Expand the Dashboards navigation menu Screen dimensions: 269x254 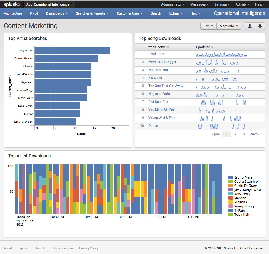pyautogui.click(x=57, y=13)
